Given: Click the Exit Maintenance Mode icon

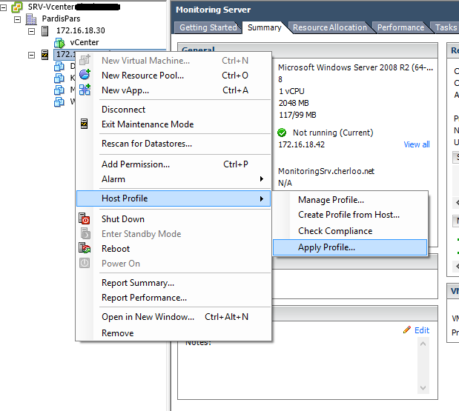Looking at the screenshot, I should point(85,124).
